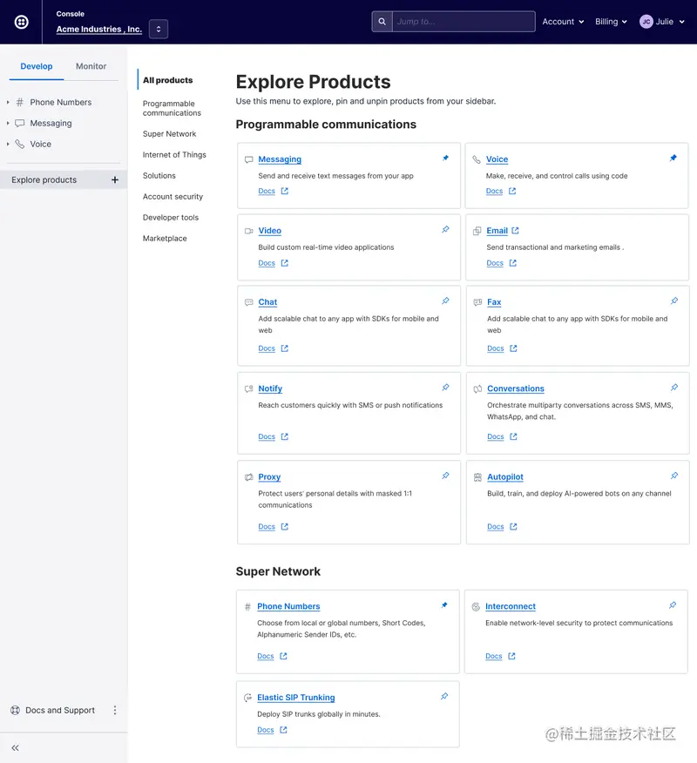Open Docs and Support more-options menu
The width and height of the screenshot is (697, 763).
pyautogui.click(x=115, y=711)
